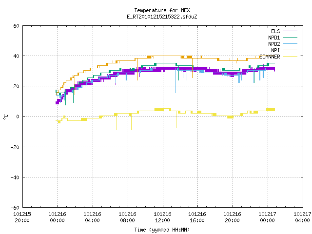Click the y-axis label -40

[15, 177]
